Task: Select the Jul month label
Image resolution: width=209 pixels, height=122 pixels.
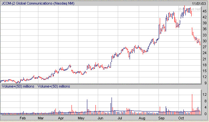Action: tap(120, 118)
